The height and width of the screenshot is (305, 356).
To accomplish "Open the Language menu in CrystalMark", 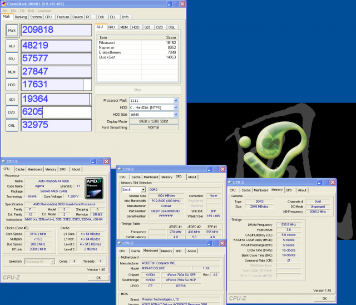I will point(44,11).
